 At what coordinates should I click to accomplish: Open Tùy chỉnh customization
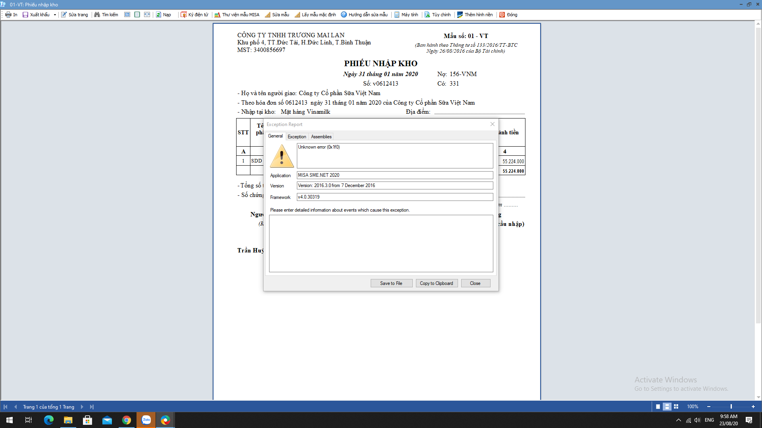pyautogui.click(x=438, y=15)
